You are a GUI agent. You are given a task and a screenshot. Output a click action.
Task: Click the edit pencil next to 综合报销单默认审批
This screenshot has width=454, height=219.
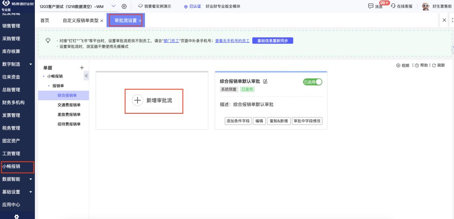pos(265,81)
